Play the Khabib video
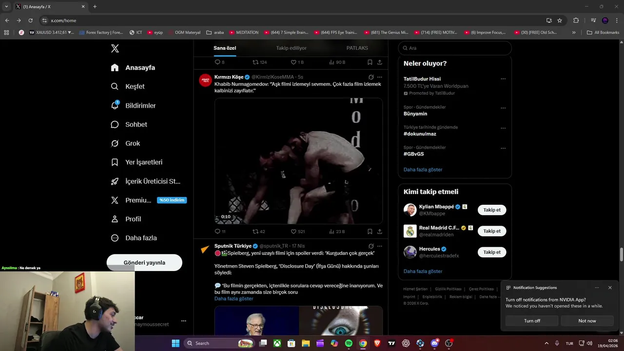The image size is (624, 351). (298, 161)
